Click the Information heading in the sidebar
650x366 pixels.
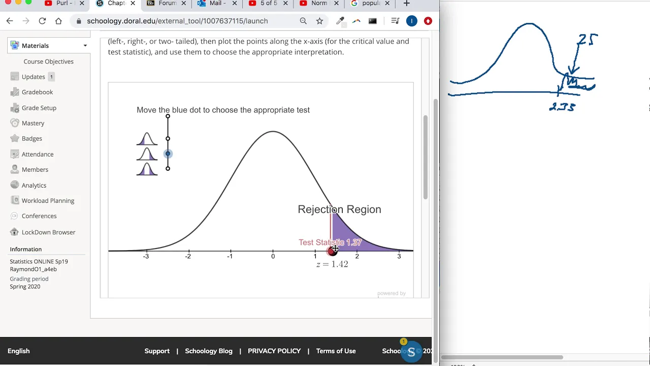coord(26,249)
